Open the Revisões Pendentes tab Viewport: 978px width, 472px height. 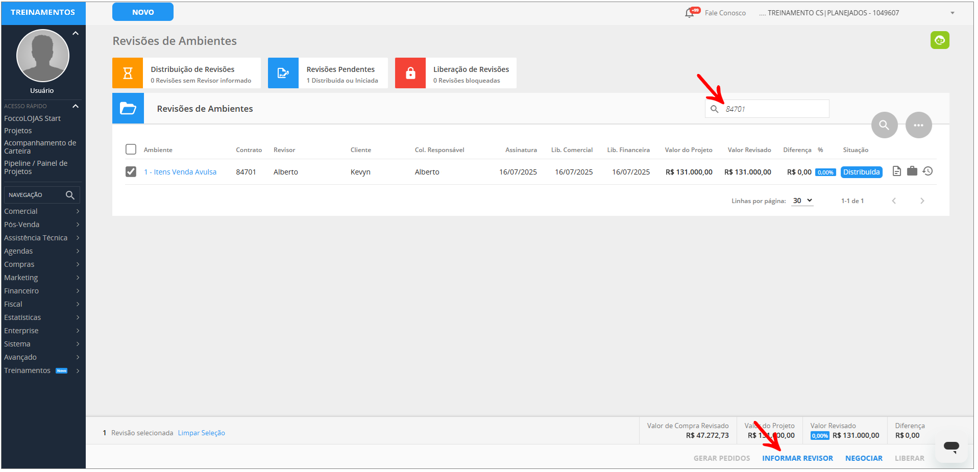click(328, 73)
